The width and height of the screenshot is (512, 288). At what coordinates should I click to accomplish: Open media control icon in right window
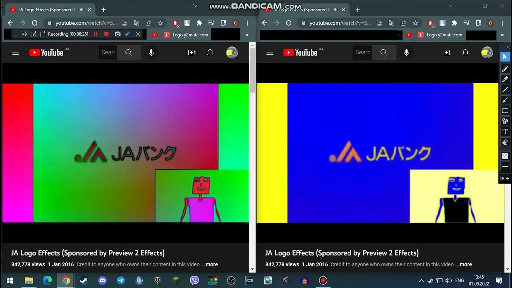[x=466, y=23]
